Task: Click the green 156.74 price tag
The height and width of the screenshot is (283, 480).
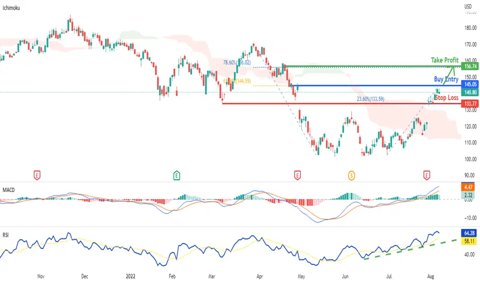Action: pos(470,66)
